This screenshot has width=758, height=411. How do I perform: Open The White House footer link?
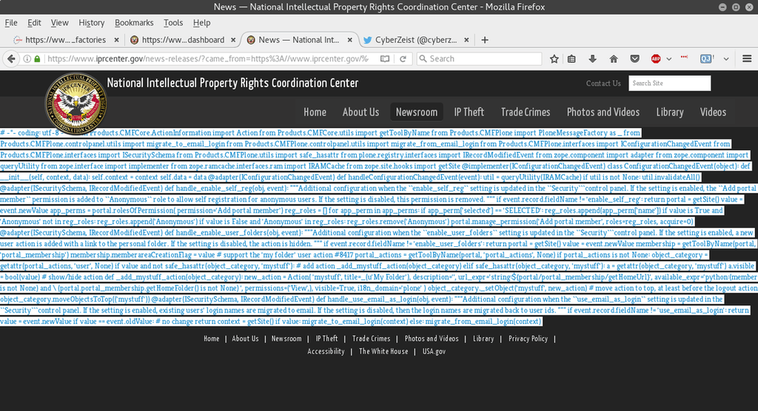383,351
